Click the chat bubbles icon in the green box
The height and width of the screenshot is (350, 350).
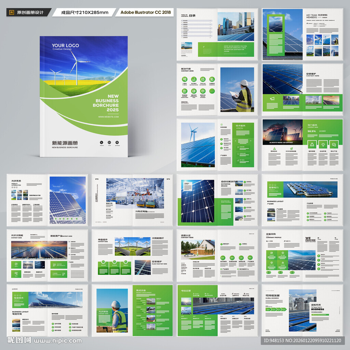[x=334, y=145]
